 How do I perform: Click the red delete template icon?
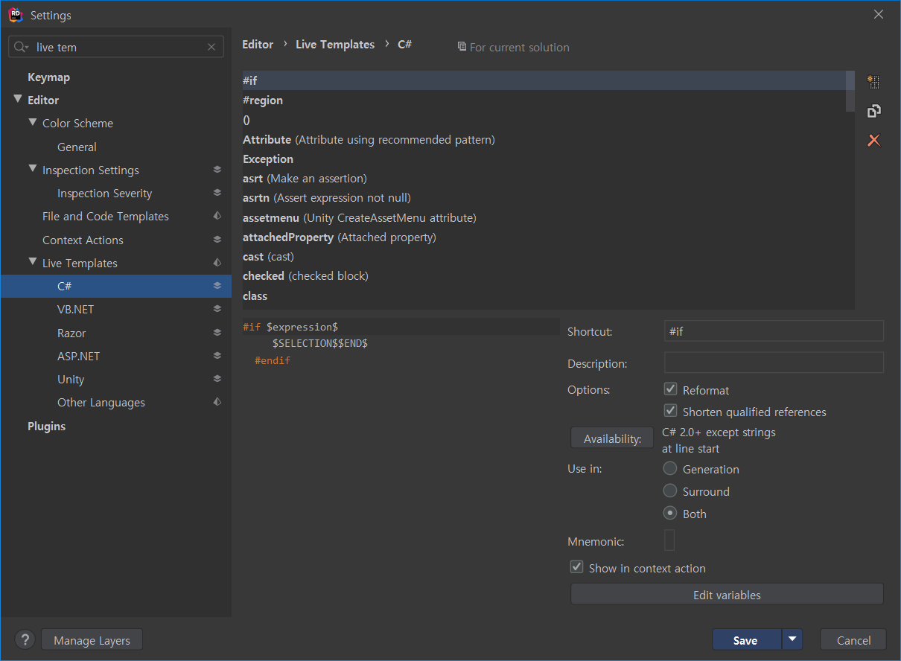click(x=874, y=140)
